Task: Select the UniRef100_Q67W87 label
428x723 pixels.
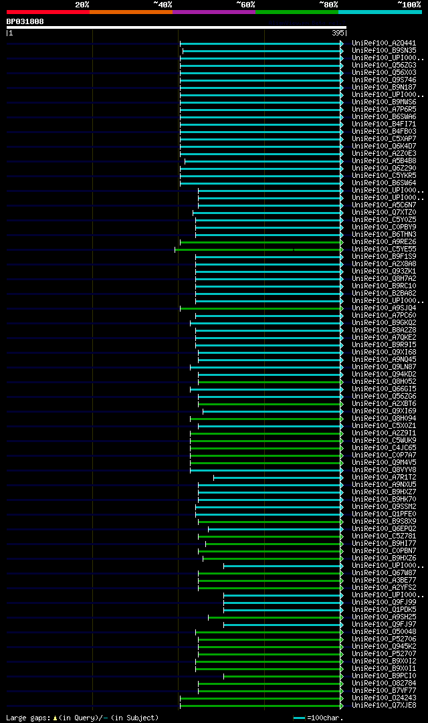Action: point(384,573)
